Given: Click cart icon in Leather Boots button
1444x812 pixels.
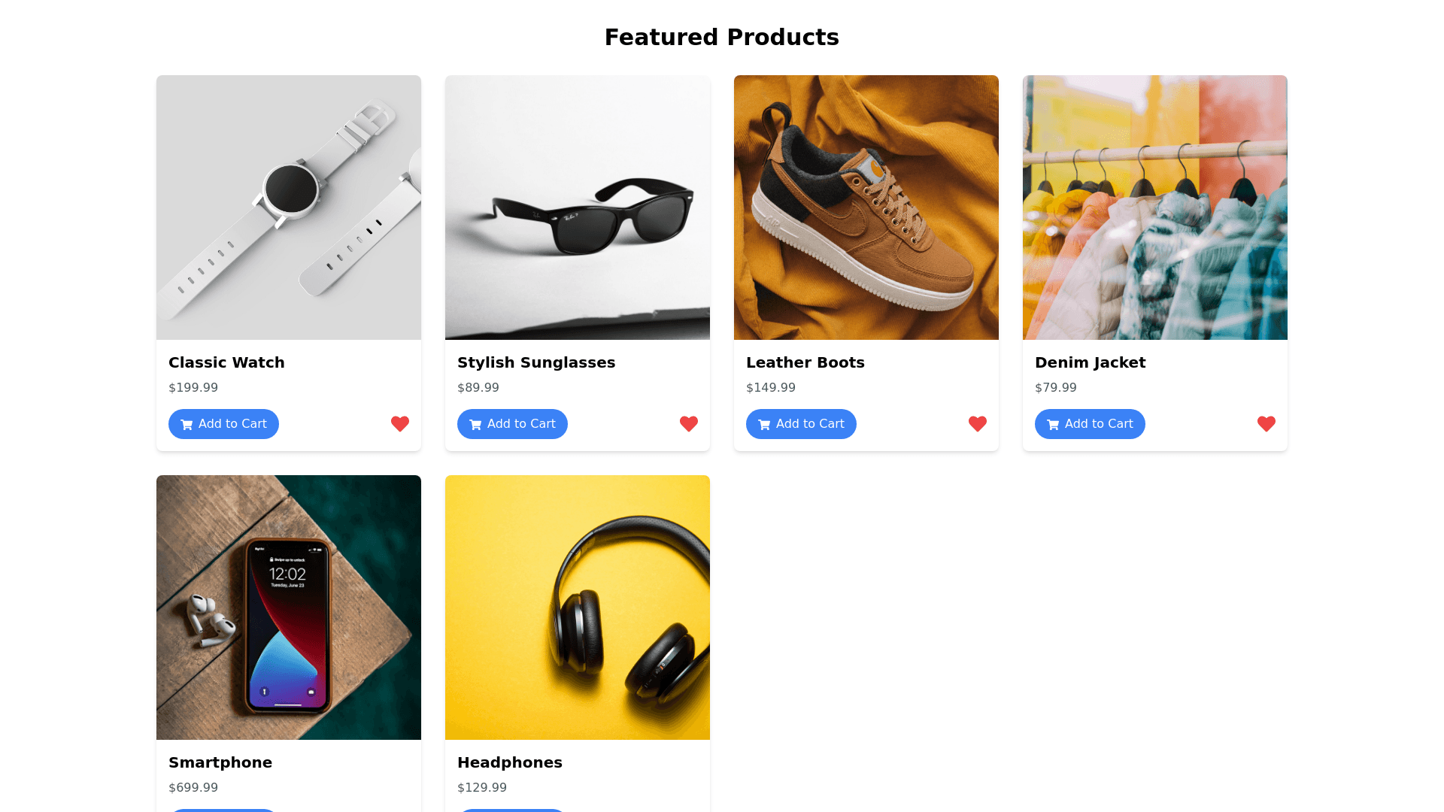Looking at the screenshot, I should coord(764,425).
